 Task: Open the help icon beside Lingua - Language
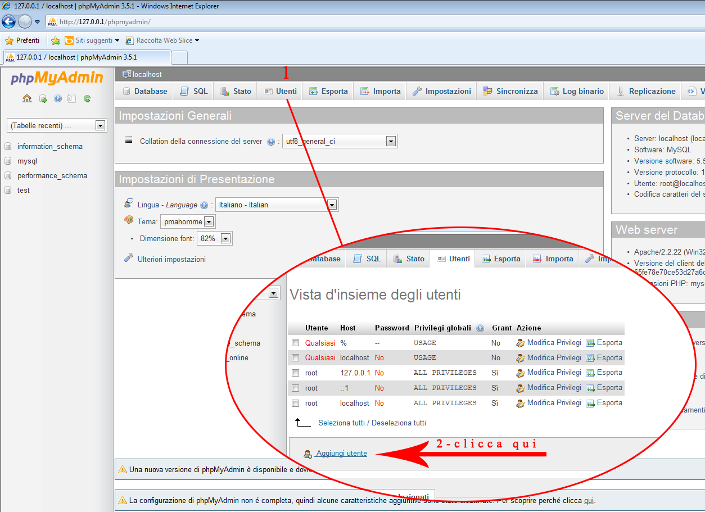coord(204,205)
